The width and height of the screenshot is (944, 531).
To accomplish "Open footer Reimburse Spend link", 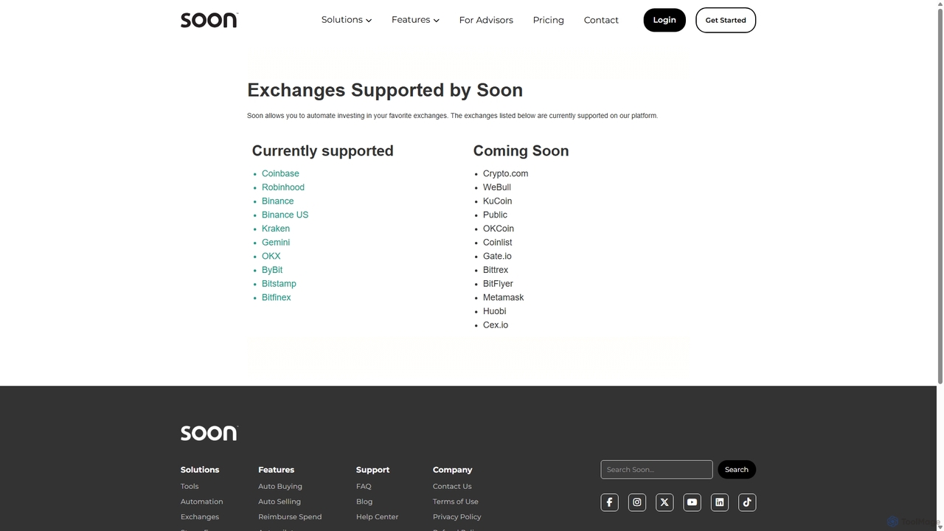I will click(x=290, y=517).
